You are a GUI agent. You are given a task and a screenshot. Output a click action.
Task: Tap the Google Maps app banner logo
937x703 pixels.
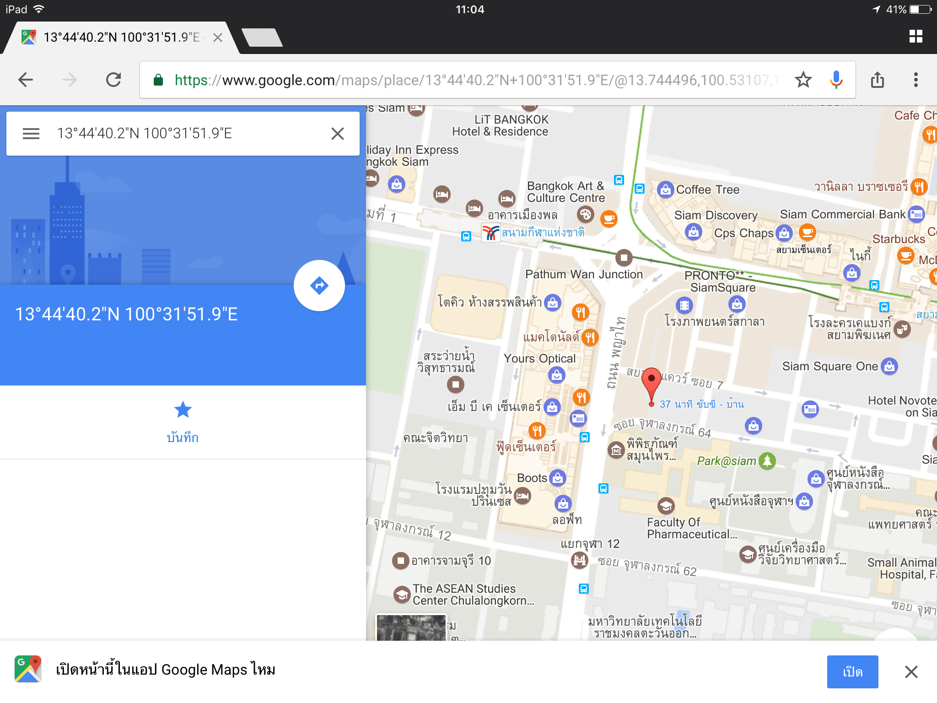28,669
